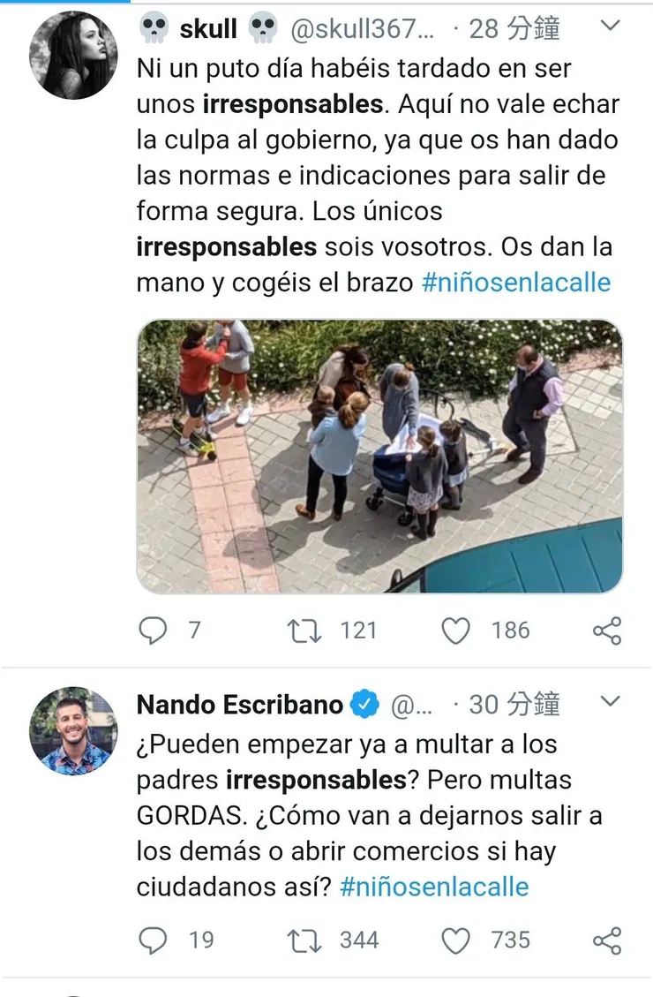Reply to Nando Escribano's tweet

(154, 940)
